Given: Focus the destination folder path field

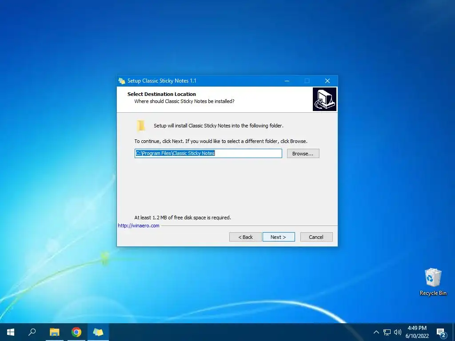Looking at the screenshot, I should pos(208,153).
